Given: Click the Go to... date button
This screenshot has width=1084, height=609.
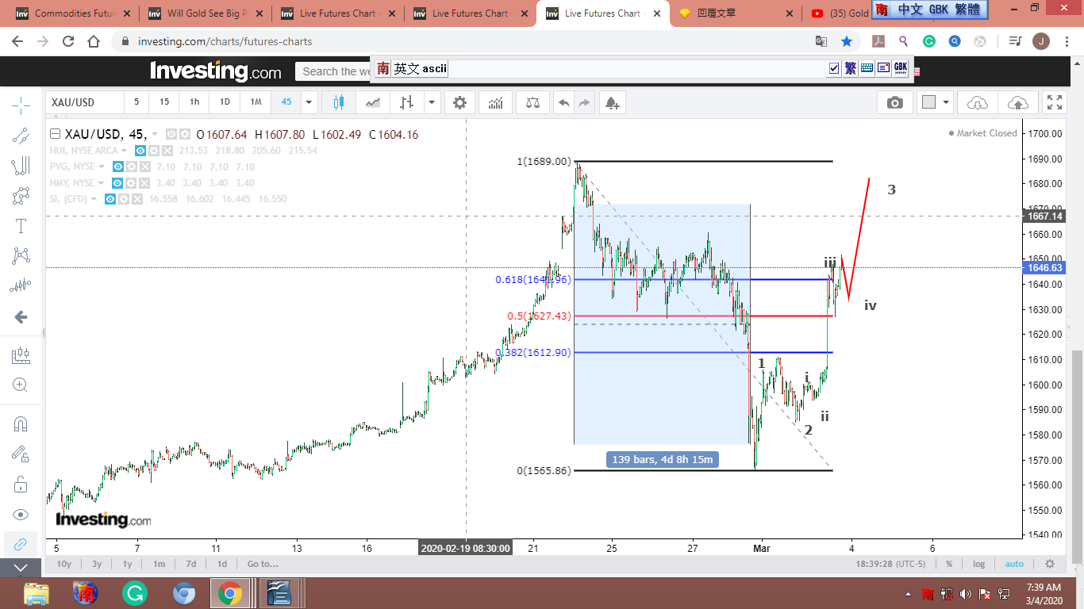Looking at the screenshot, I should [263, 564].
